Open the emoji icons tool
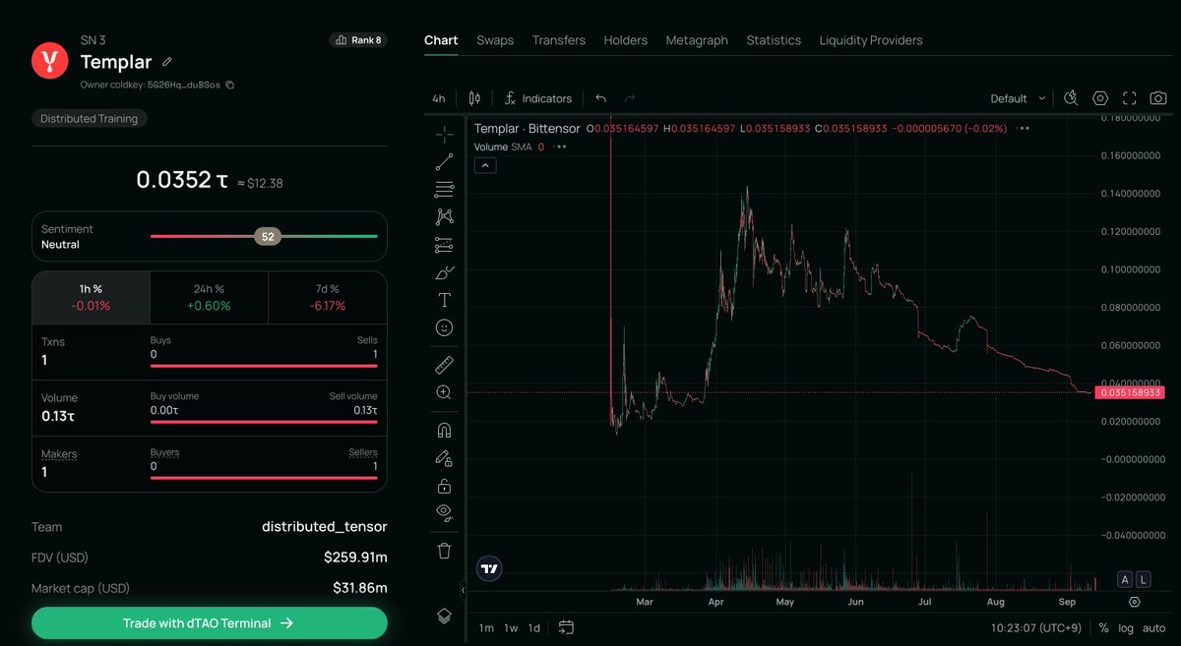 click(x=444, y=327)
